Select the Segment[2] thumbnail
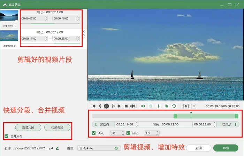This screenshot has width=244, height=156. coord(9,36)
